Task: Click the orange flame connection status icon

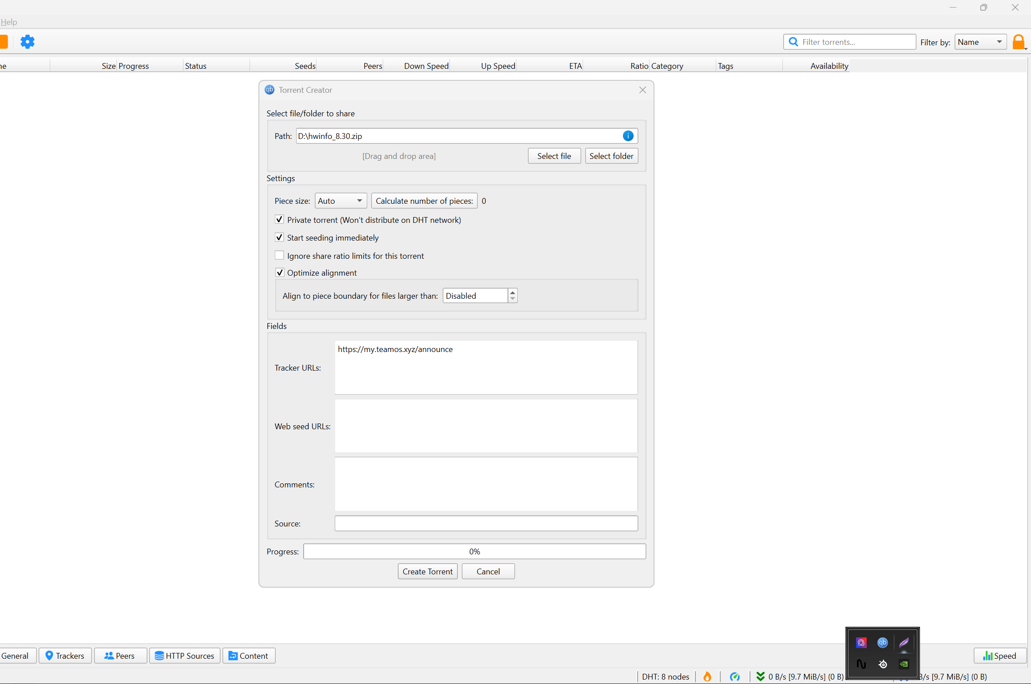Action: 707,676
